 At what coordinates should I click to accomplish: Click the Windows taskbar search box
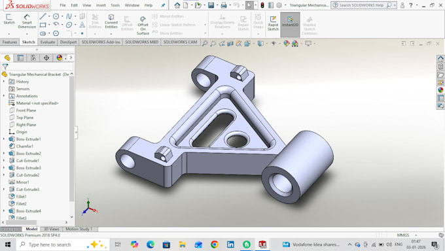pyautogui.click(x=63, y=244)
